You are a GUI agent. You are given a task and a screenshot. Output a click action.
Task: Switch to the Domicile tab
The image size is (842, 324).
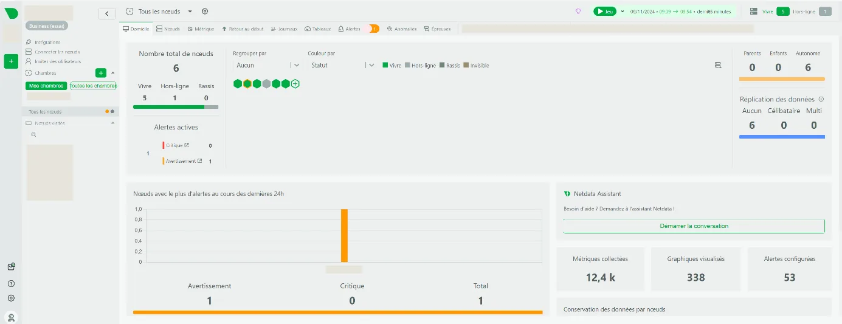(136, 29)
